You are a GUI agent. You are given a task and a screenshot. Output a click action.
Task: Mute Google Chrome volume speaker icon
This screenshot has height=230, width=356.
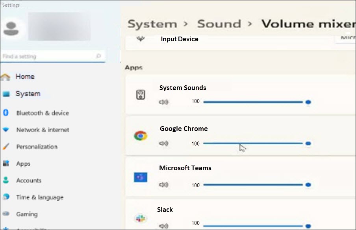coord(163,144)
